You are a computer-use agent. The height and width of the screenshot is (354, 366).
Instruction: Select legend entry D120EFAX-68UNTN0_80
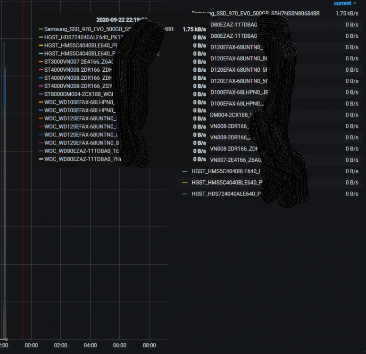(x=239, y=59)
